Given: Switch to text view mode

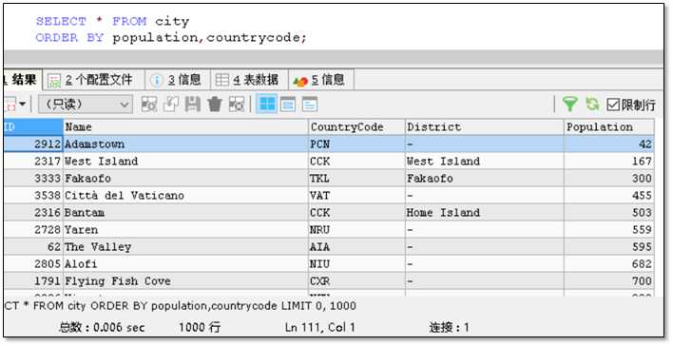Looking at the screenshot, I should pyautogui.click(x=310, y=105).
